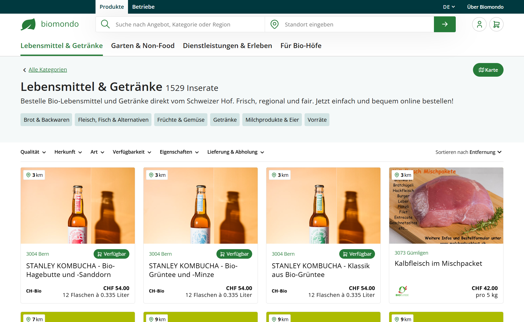The width and height of the screenshot is (524, 322).
Task: Click the search magnifier icon
Action: (105, 24)
